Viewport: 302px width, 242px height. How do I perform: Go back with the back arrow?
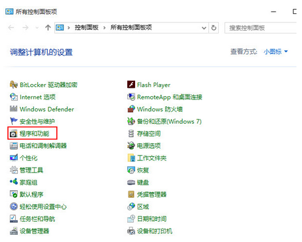pos(11,27)
